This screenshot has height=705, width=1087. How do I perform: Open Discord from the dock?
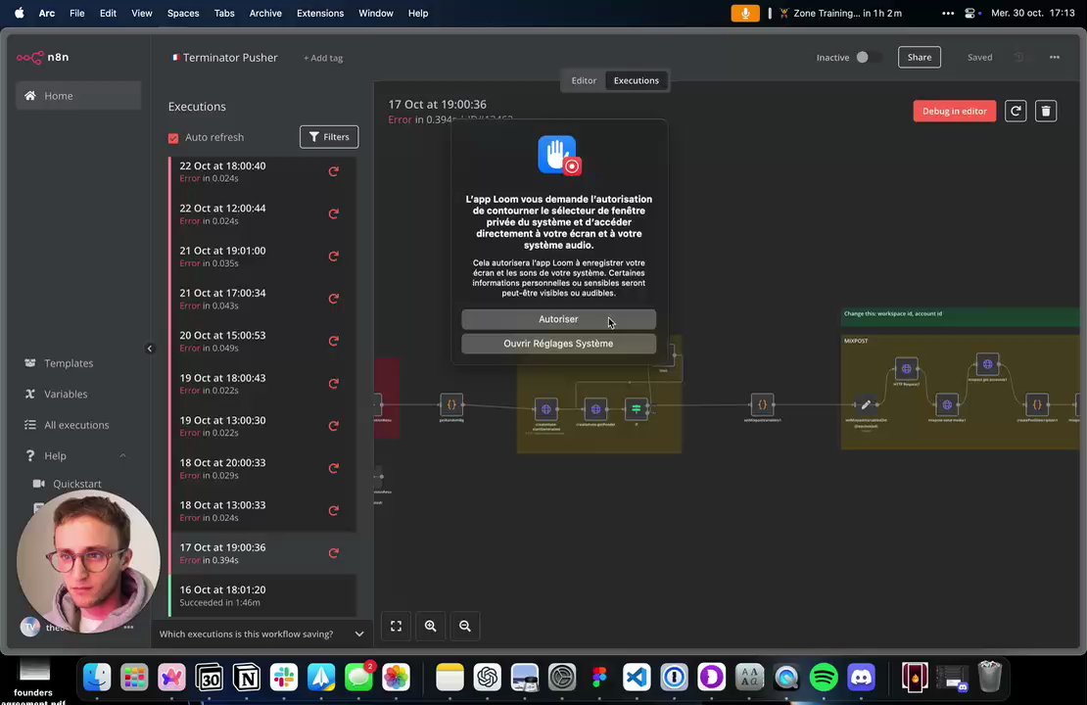pyautogui.click(x=861, y=678)
